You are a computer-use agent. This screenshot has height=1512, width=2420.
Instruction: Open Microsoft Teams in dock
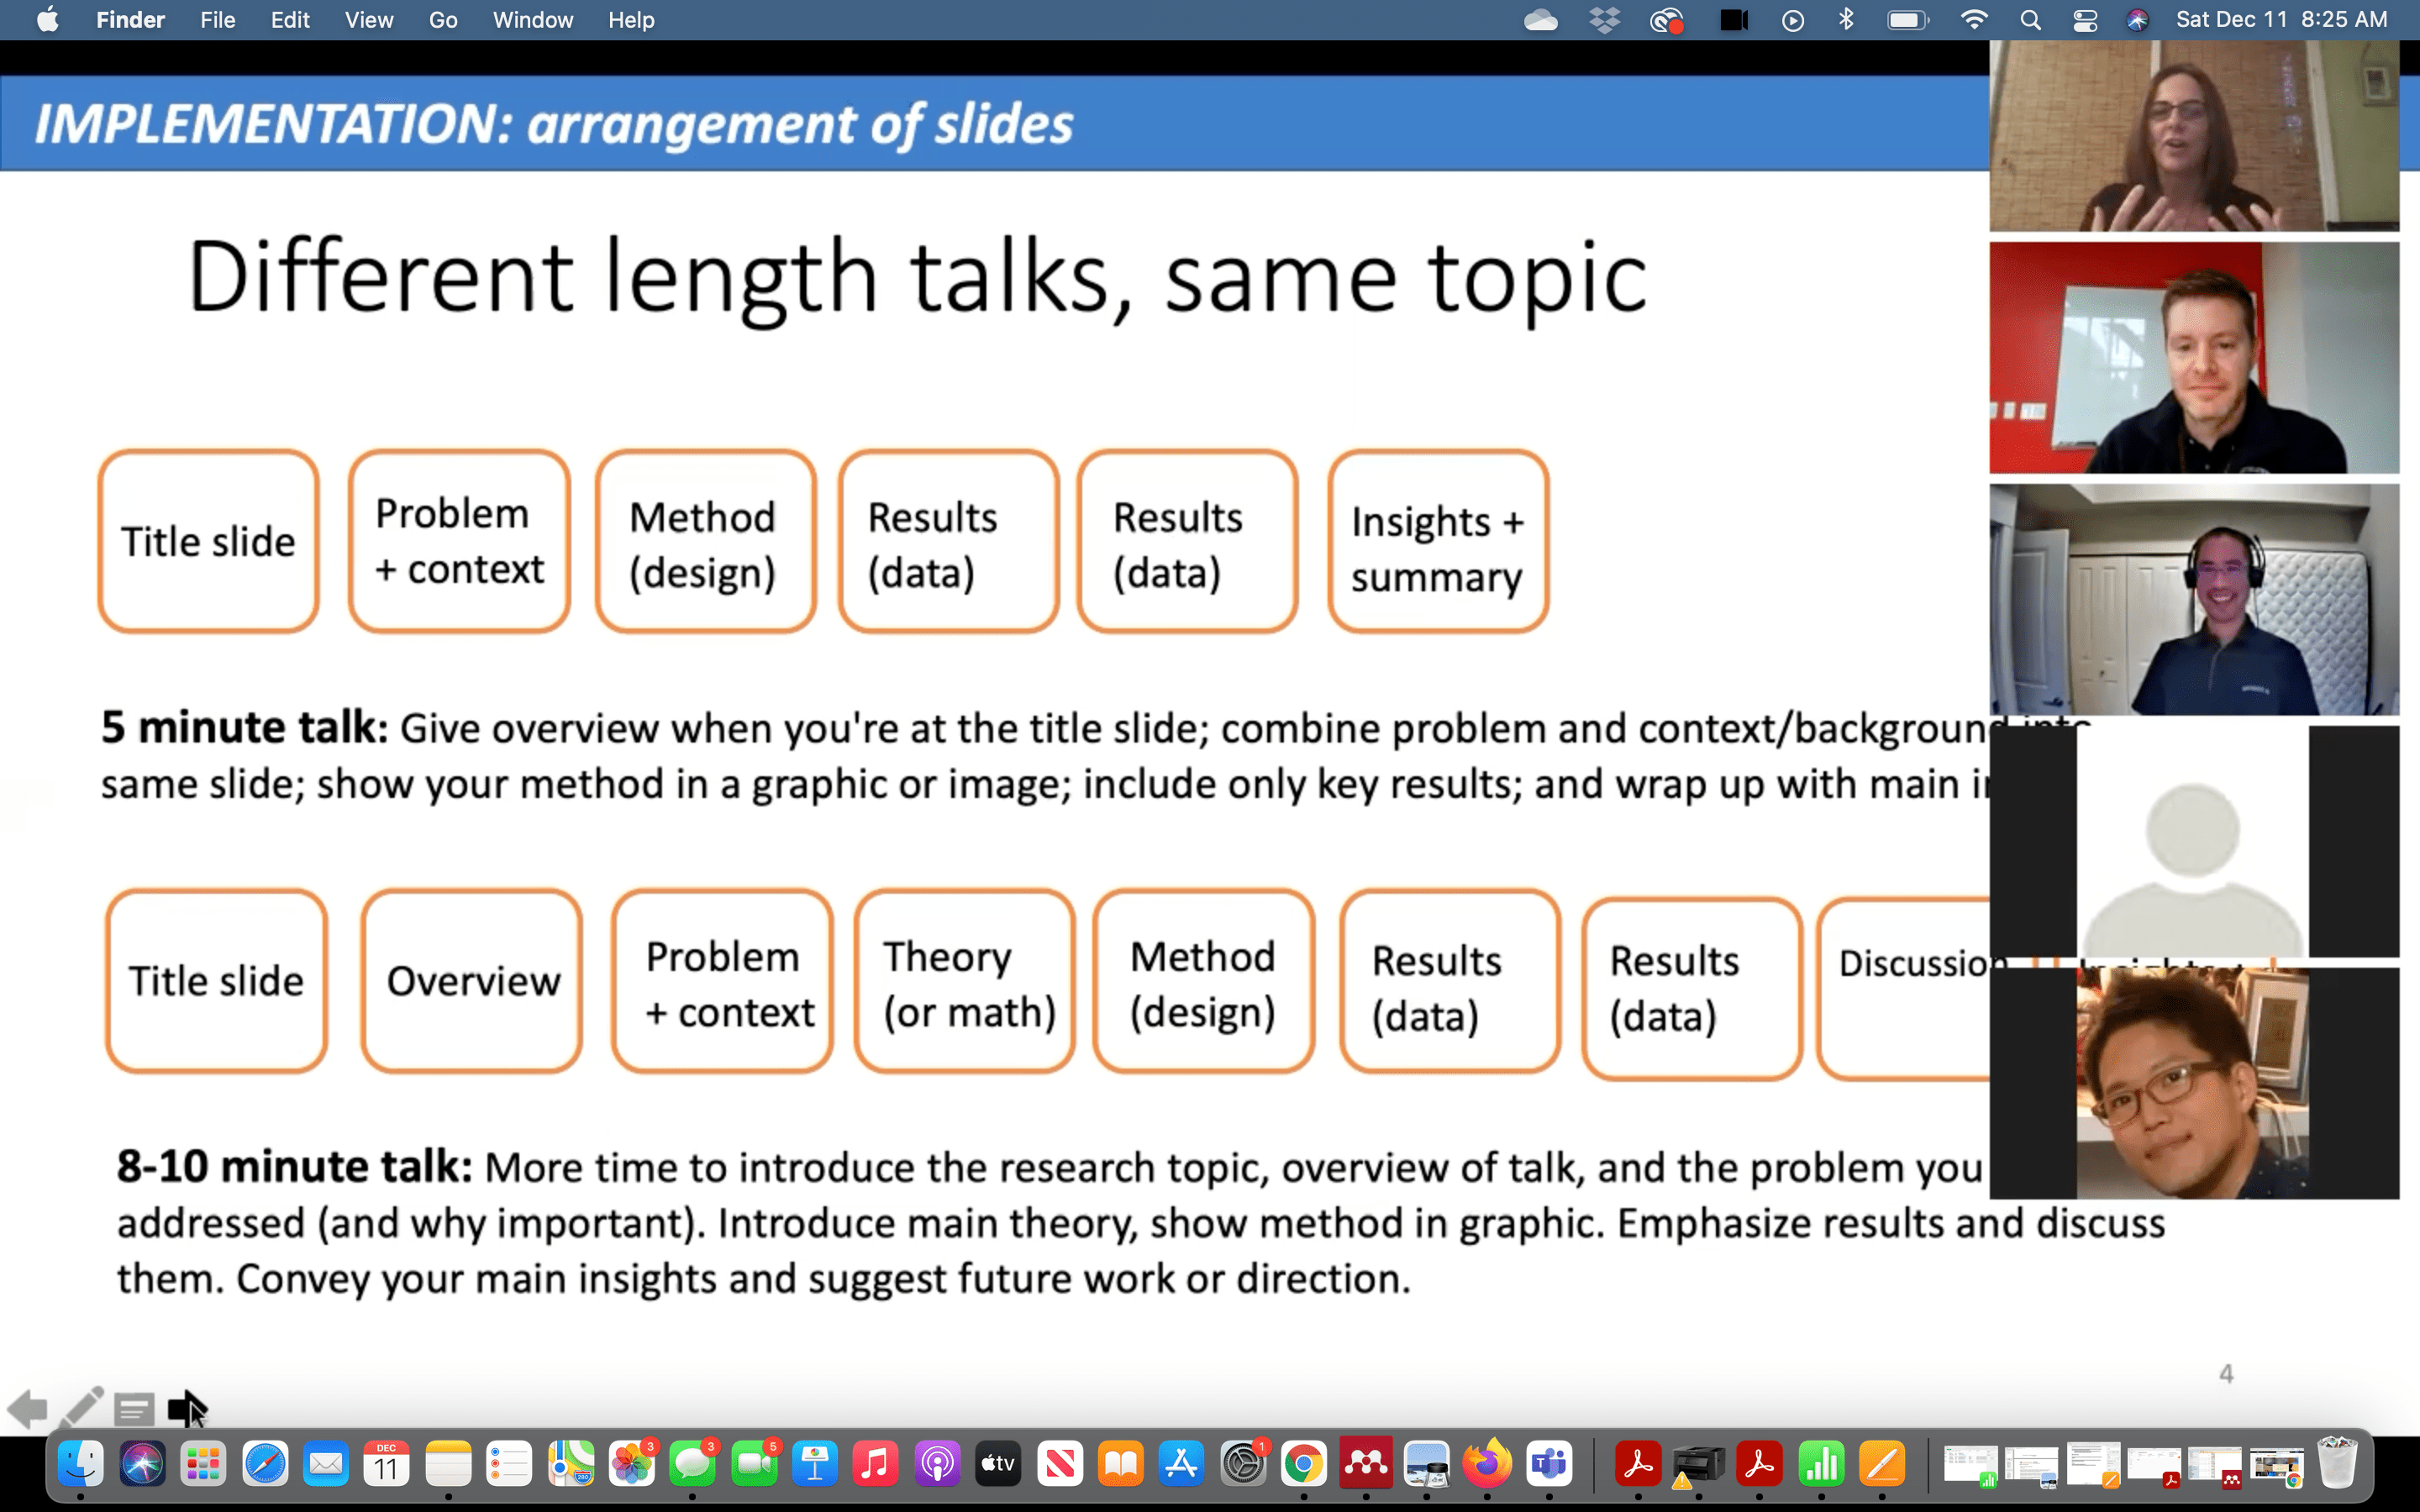coord(1549,1465)
